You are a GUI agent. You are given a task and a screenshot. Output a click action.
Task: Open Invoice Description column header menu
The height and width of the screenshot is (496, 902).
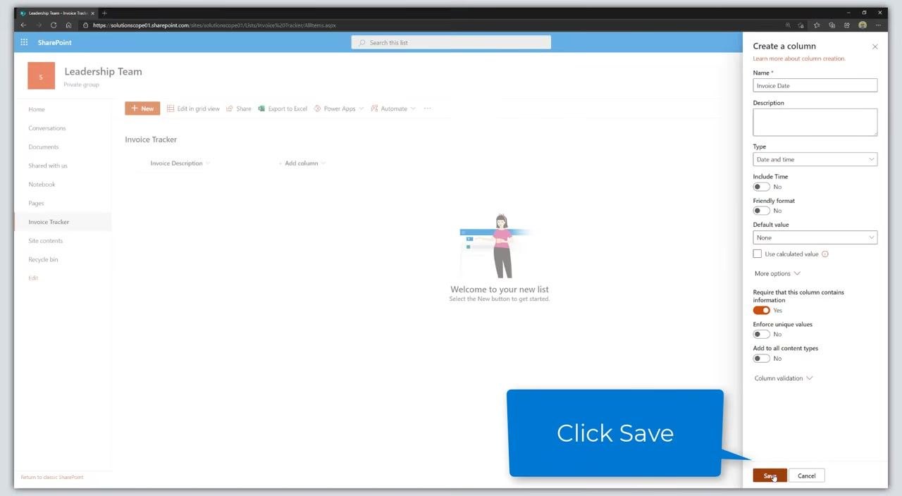point(180,163)
